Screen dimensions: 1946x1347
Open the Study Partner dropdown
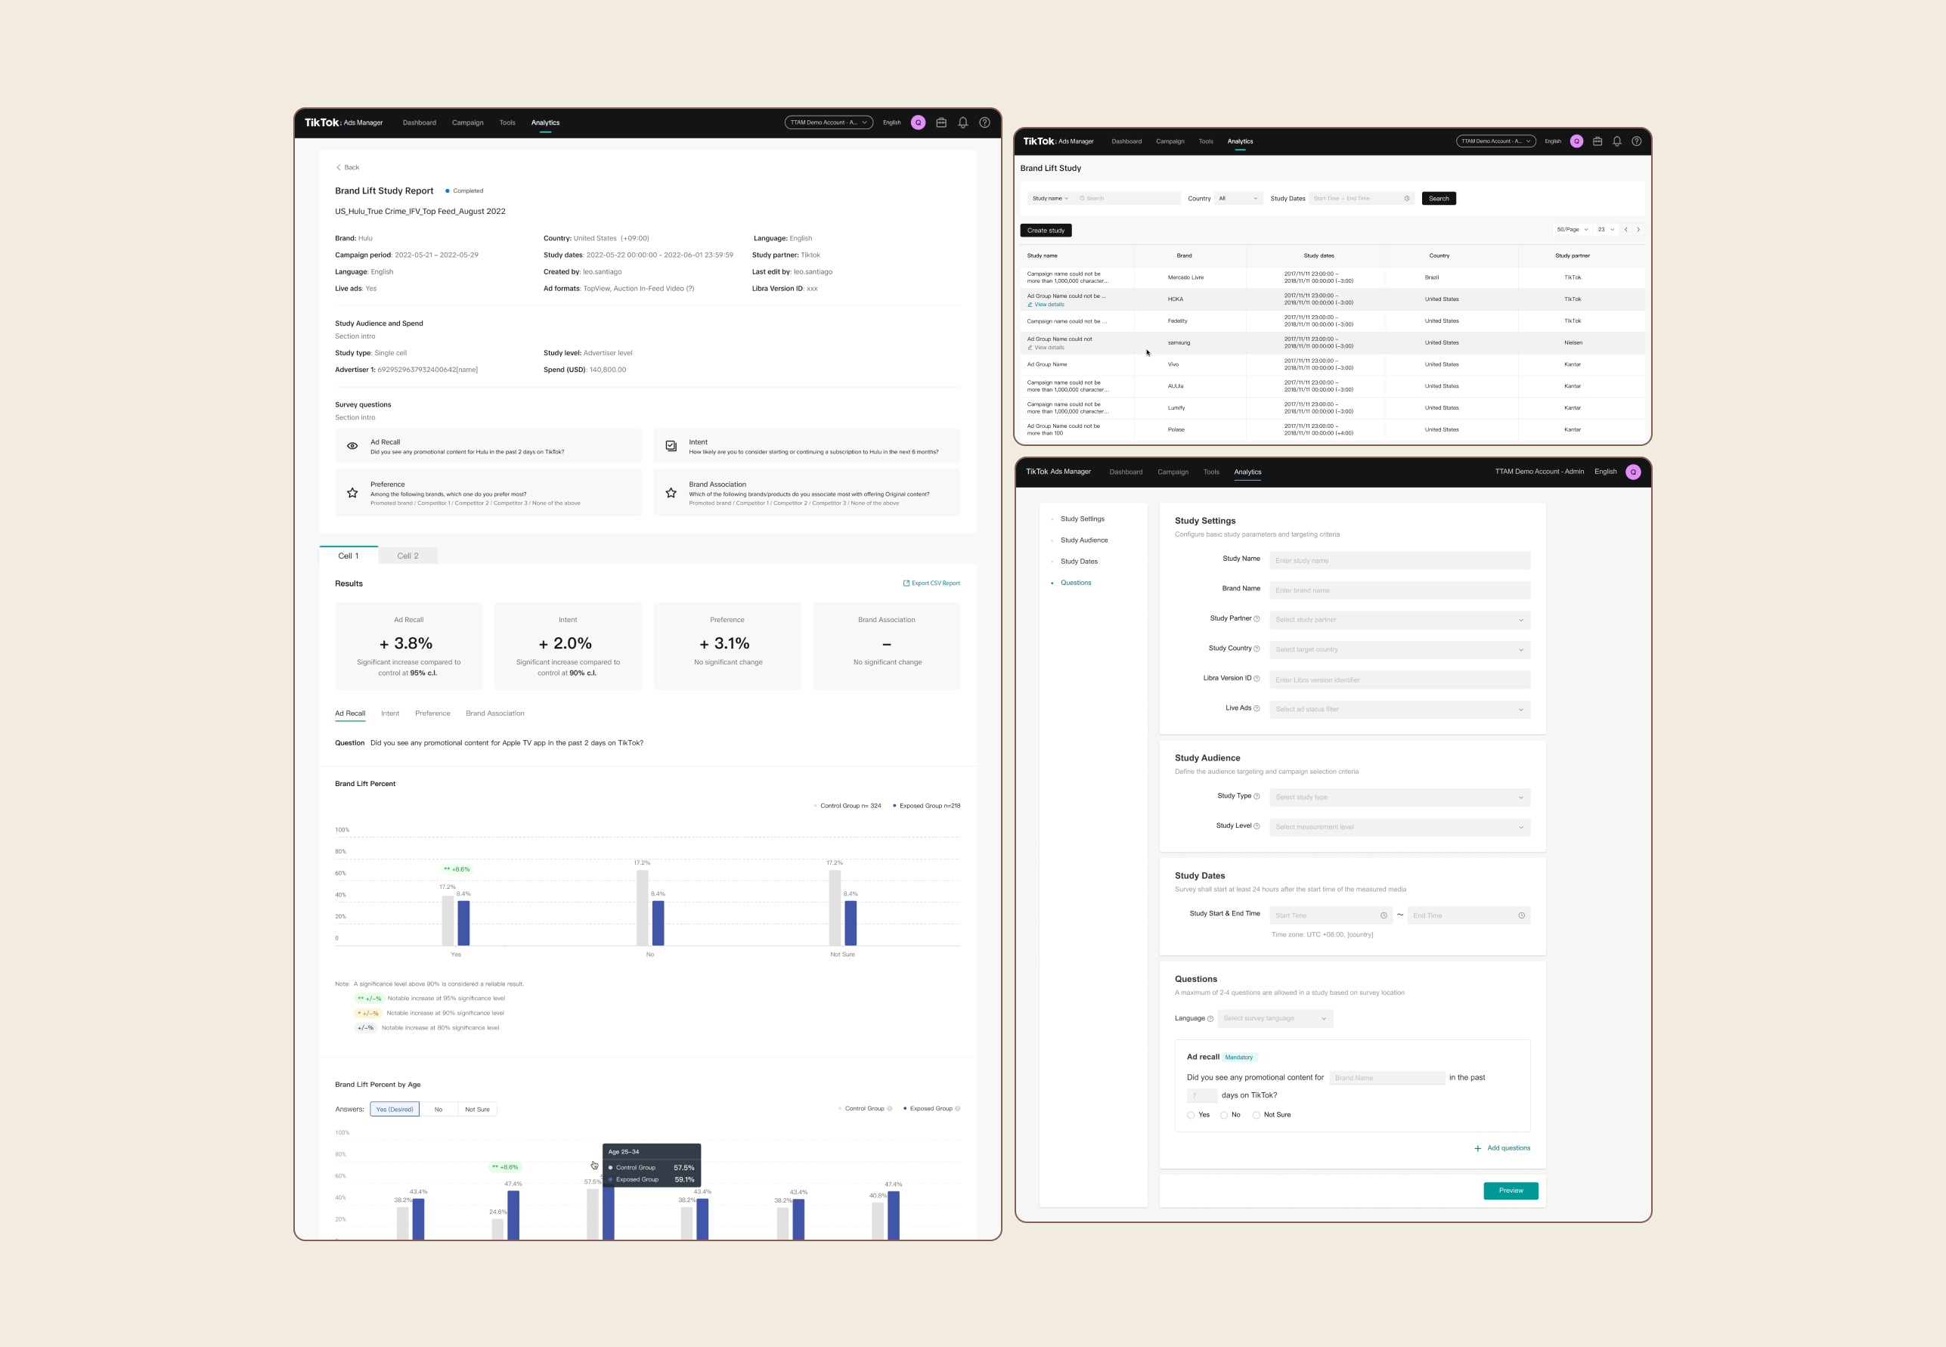(x=1399, y=620)
